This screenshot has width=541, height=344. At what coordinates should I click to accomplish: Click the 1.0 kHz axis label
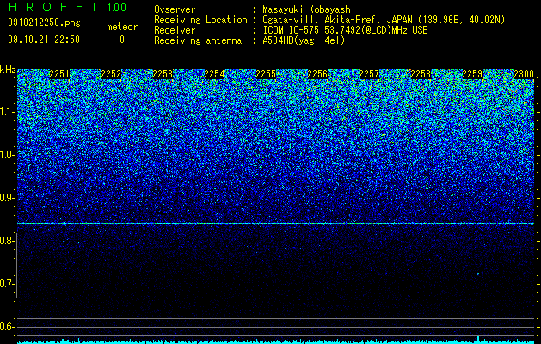pyautogui.click(x=8, y=155)
